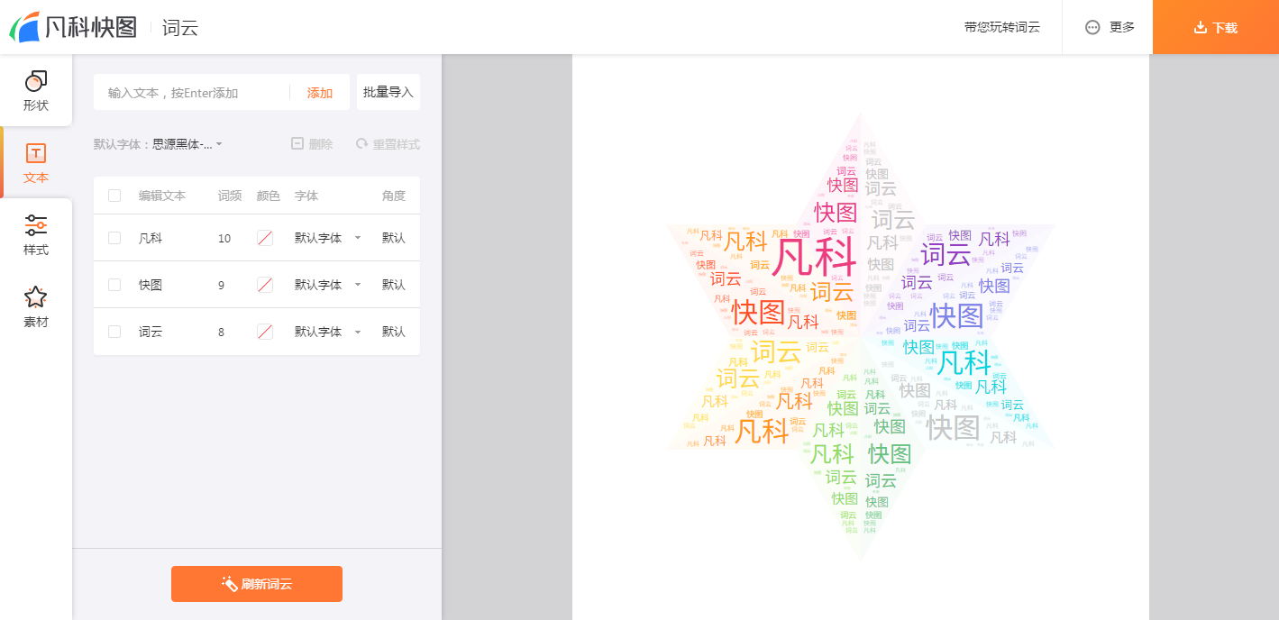Click the 刷新词云 refresh button
The image size is (1279, 620).
(x=257, y=584)
